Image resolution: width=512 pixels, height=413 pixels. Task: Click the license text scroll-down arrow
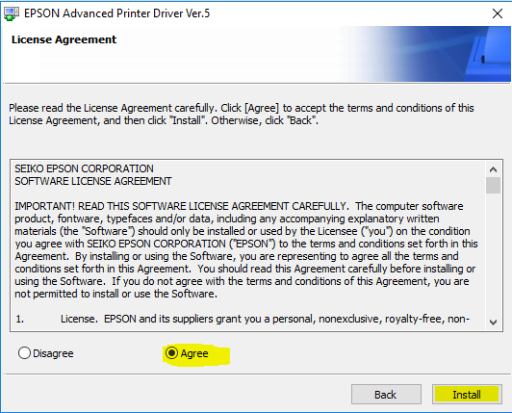[x=493, y=323]
